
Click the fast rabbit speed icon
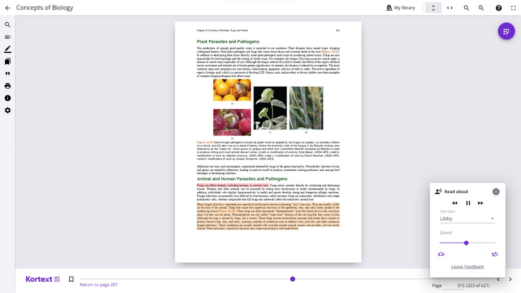pos(495,254)
